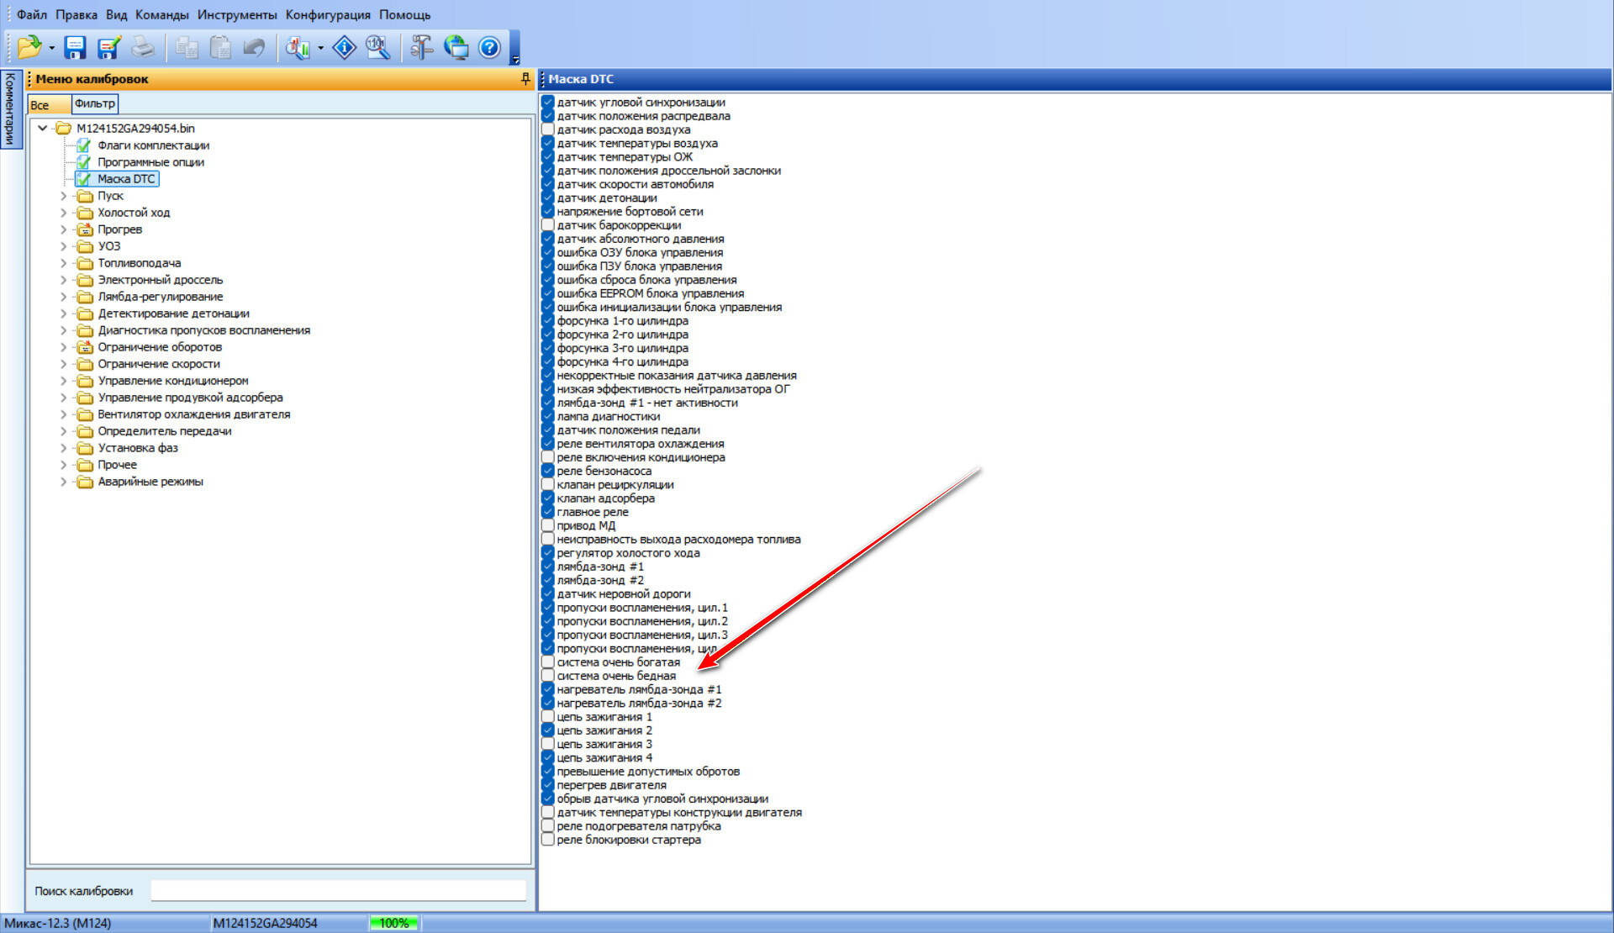Check the 'датчик расхода воздуха' box
Viewport: 1614px width, 933px height.
coord(548,129)
